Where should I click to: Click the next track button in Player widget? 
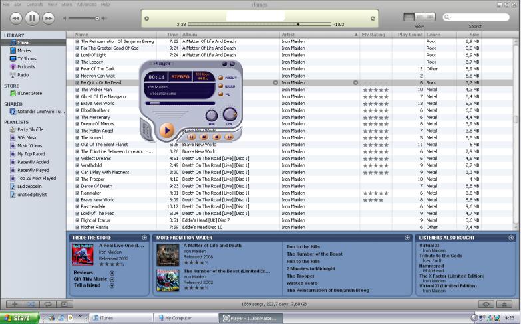[229, 137]
